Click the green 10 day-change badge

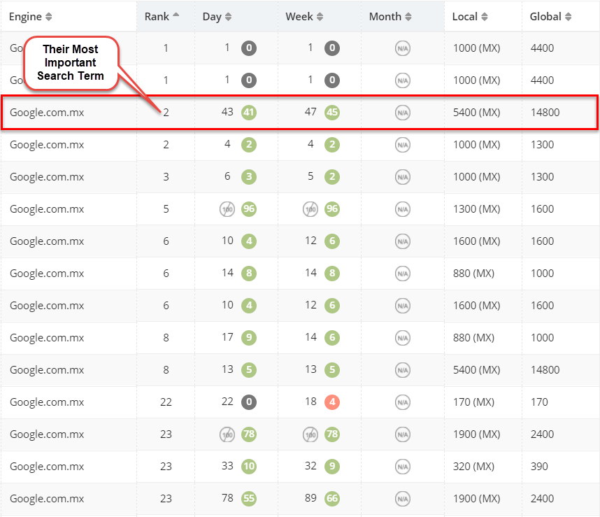coord(249,466)
